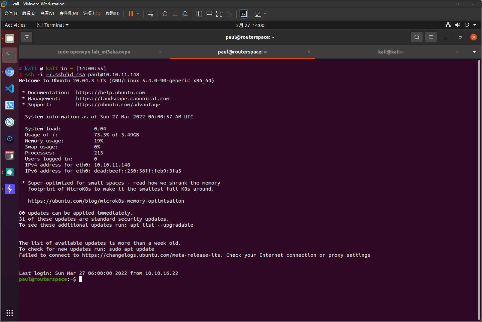This screenshot has height=322, width=482.
Task: Switch to the sudo openvpn lab_mi3aka.ovpn tab
Action: tap(94, 52)
